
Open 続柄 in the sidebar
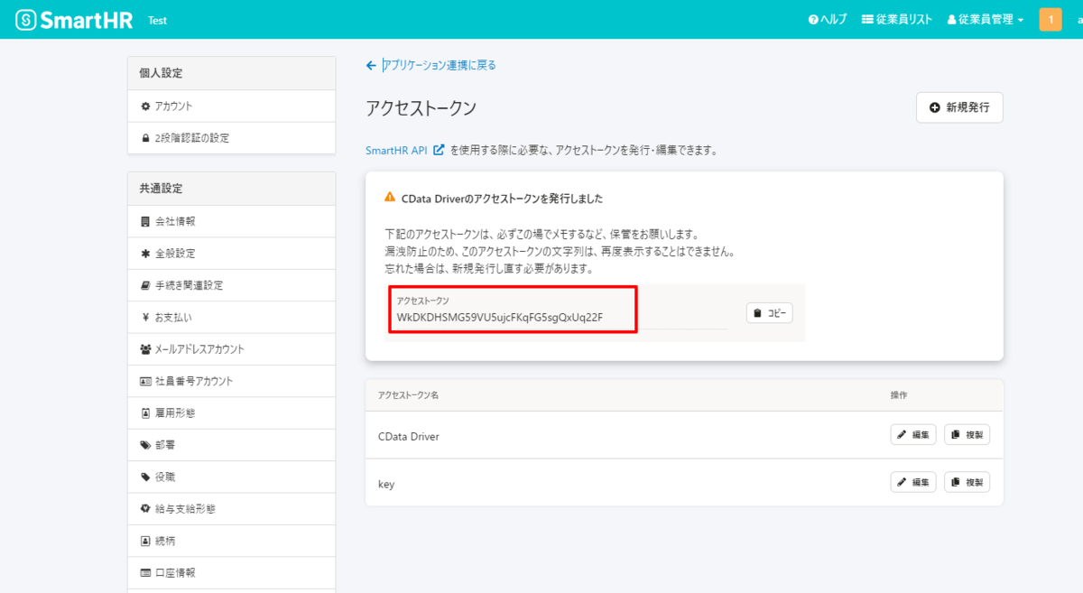pyautogui.click(x=232, y=541)
